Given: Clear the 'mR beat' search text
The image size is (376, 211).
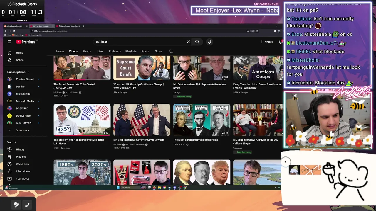Looking at the screenshot, I should (188, 42).
